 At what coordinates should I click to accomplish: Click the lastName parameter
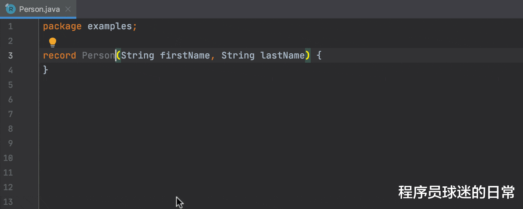pyautogui.click(x=282, y=56)
